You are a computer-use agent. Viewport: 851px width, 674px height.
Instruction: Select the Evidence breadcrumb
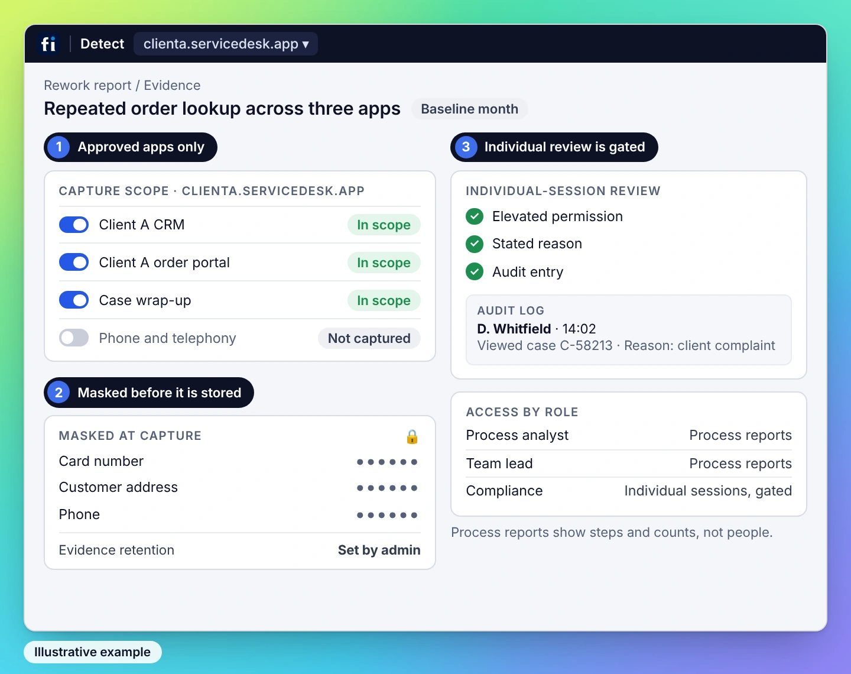point(172,85)
